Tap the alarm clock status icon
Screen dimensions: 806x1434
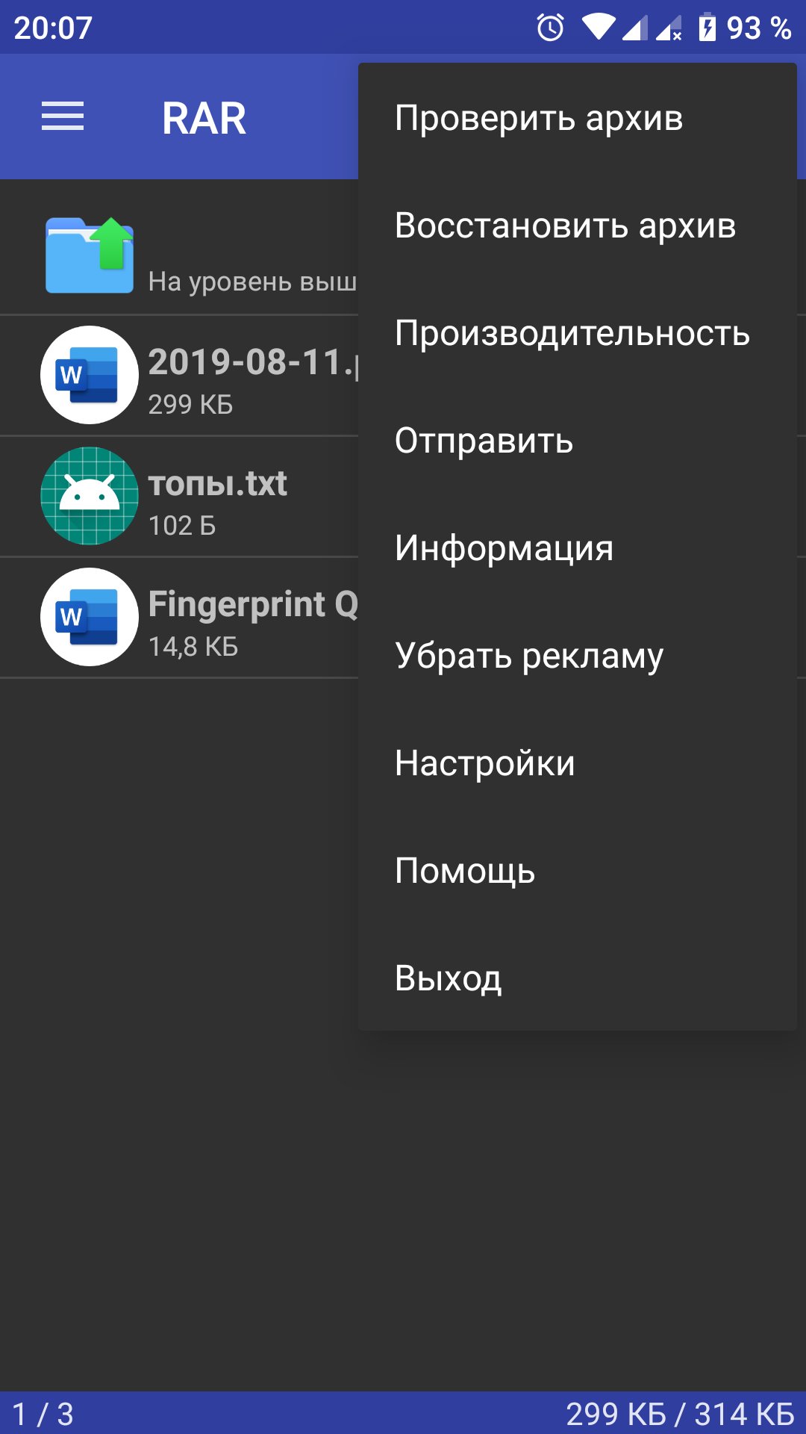[x=551, y=28]
